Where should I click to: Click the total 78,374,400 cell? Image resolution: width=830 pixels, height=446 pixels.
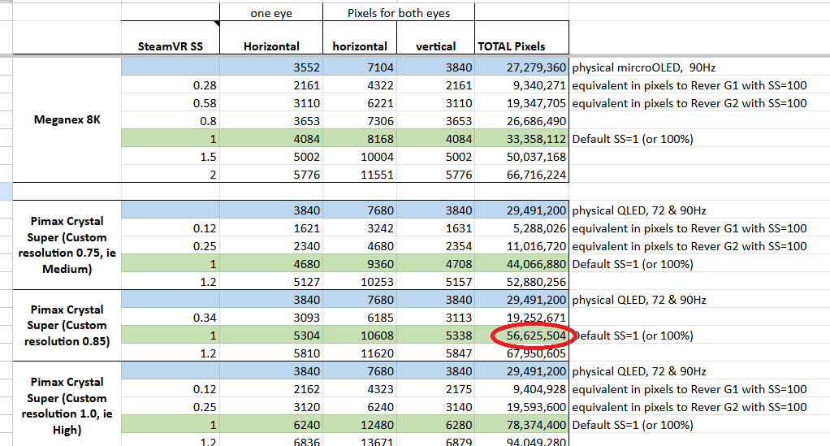(522, 425)
